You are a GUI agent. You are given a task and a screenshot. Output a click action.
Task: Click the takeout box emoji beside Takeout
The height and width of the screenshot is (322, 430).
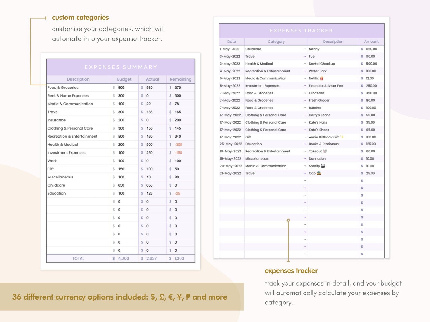[325, 151]
